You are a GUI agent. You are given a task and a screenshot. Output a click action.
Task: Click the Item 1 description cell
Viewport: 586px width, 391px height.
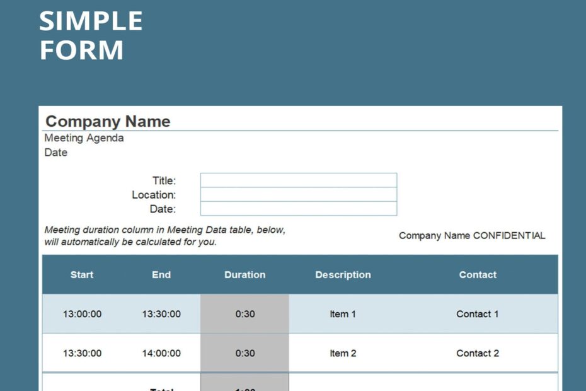(343, 313)
